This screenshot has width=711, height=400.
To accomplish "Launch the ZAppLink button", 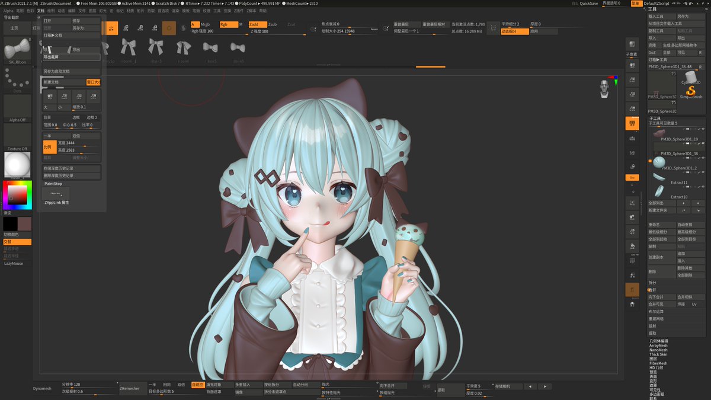I will pos(56,193).
